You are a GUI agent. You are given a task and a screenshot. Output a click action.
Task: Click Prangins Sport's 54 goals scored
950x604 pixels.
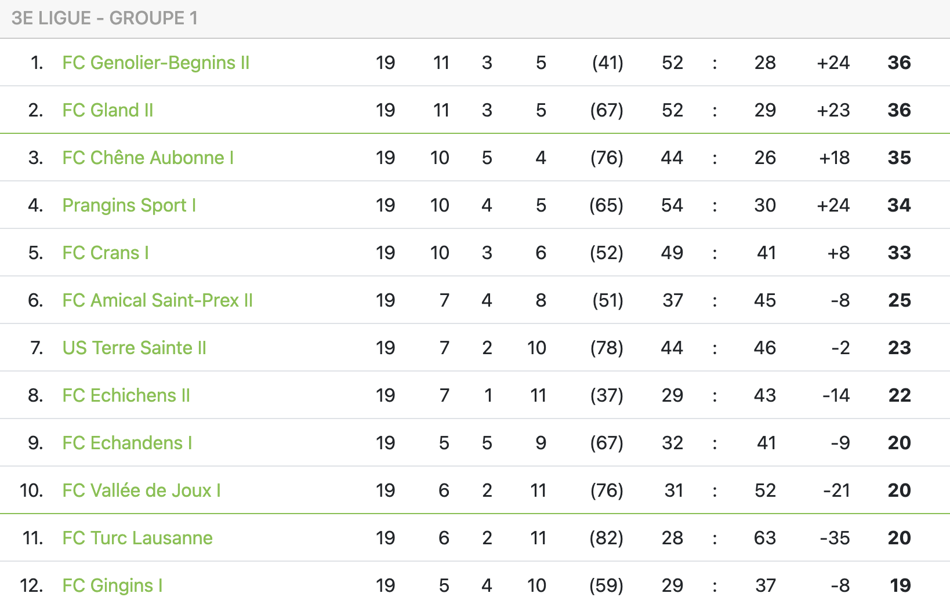pyautogui.click(x=672, y=205)
